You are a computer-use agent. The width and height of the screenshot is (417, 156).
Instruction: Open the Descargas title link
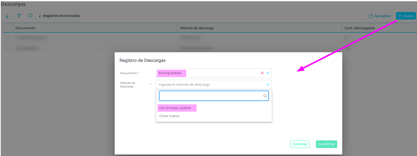[13, 4]
